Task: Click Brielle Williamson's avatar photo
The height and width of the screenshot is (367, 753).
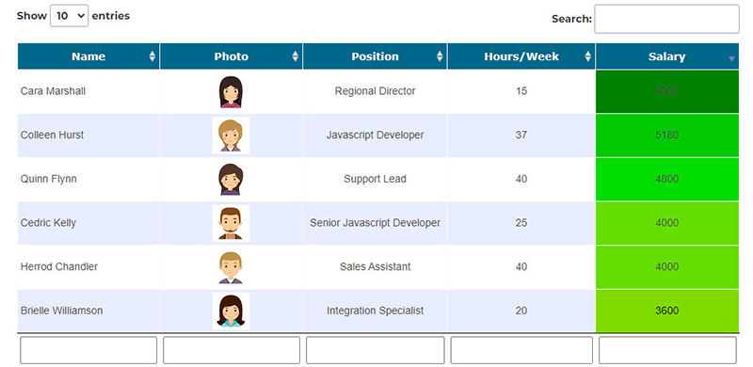Action: pos(231,311)
